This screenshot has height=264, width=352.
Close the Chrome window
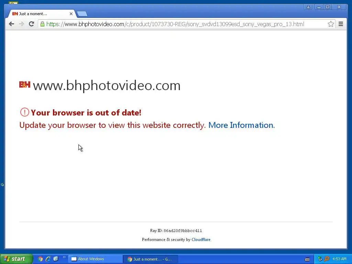tap(339, 7)
